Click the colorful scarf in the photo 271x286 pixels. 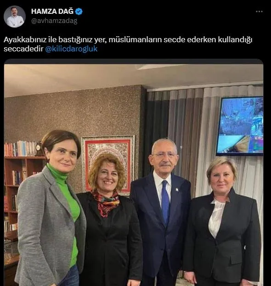[x=106, y=202]
